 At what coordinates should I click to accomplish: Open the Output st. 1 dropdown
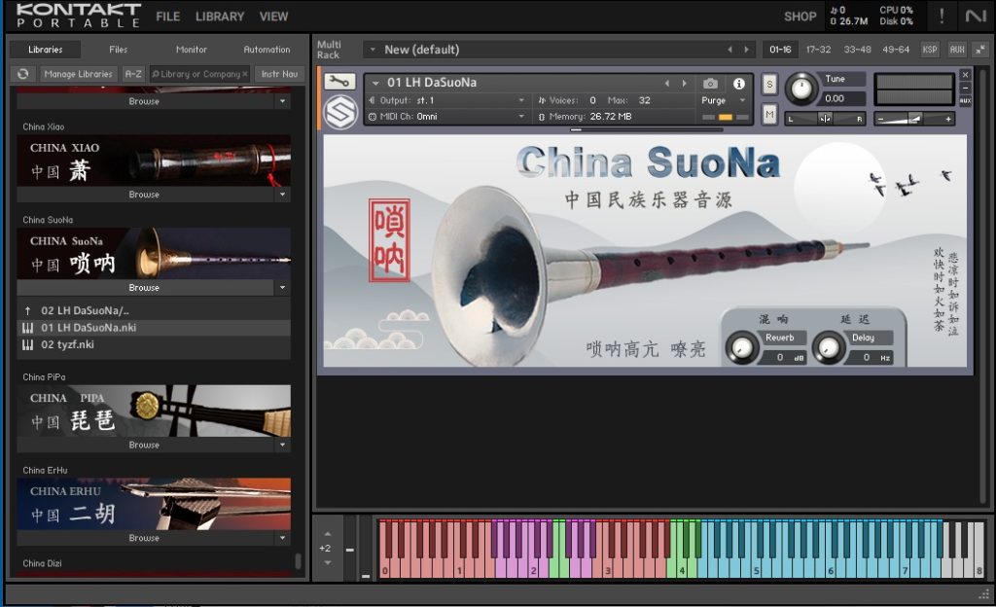click(x=521, y=100)
